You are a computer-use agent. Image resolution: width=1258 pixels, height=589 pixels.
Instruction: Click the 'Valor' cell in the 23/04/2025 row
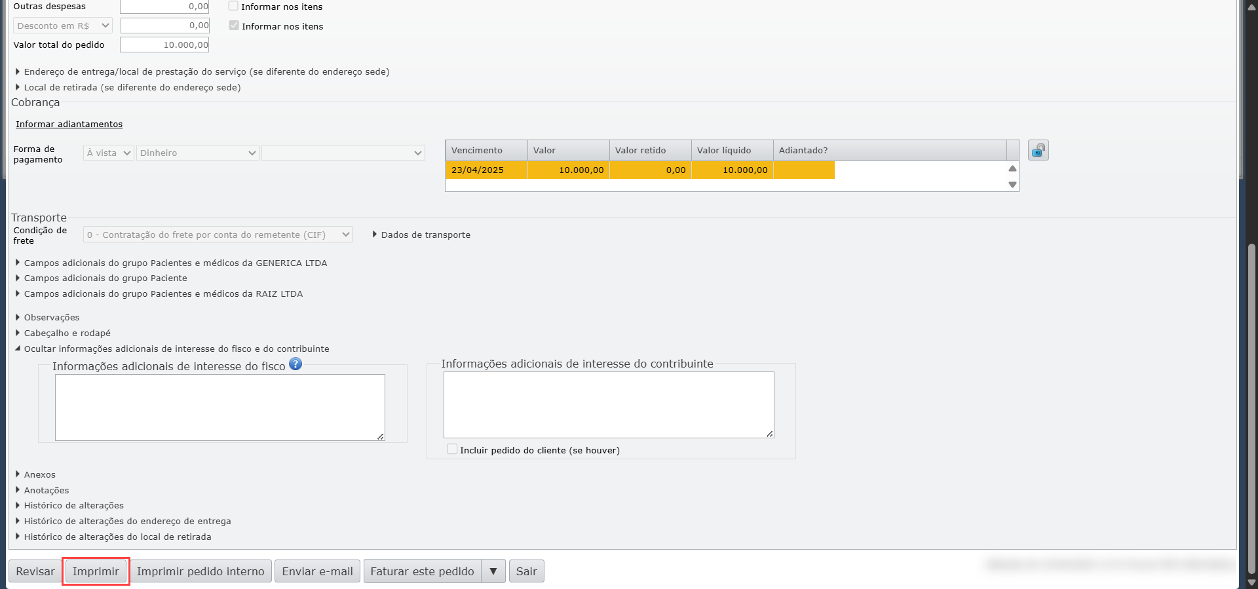(569, 170)
